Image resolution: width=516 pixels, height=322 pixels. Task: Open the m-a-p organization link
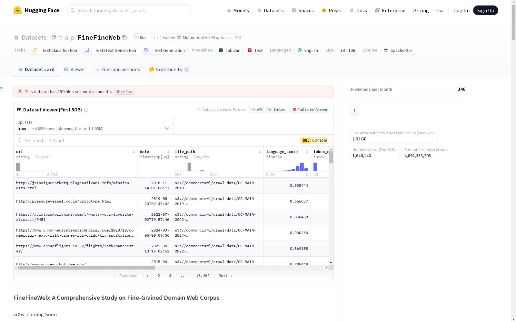pyautogui.click(x=65, y=37)
